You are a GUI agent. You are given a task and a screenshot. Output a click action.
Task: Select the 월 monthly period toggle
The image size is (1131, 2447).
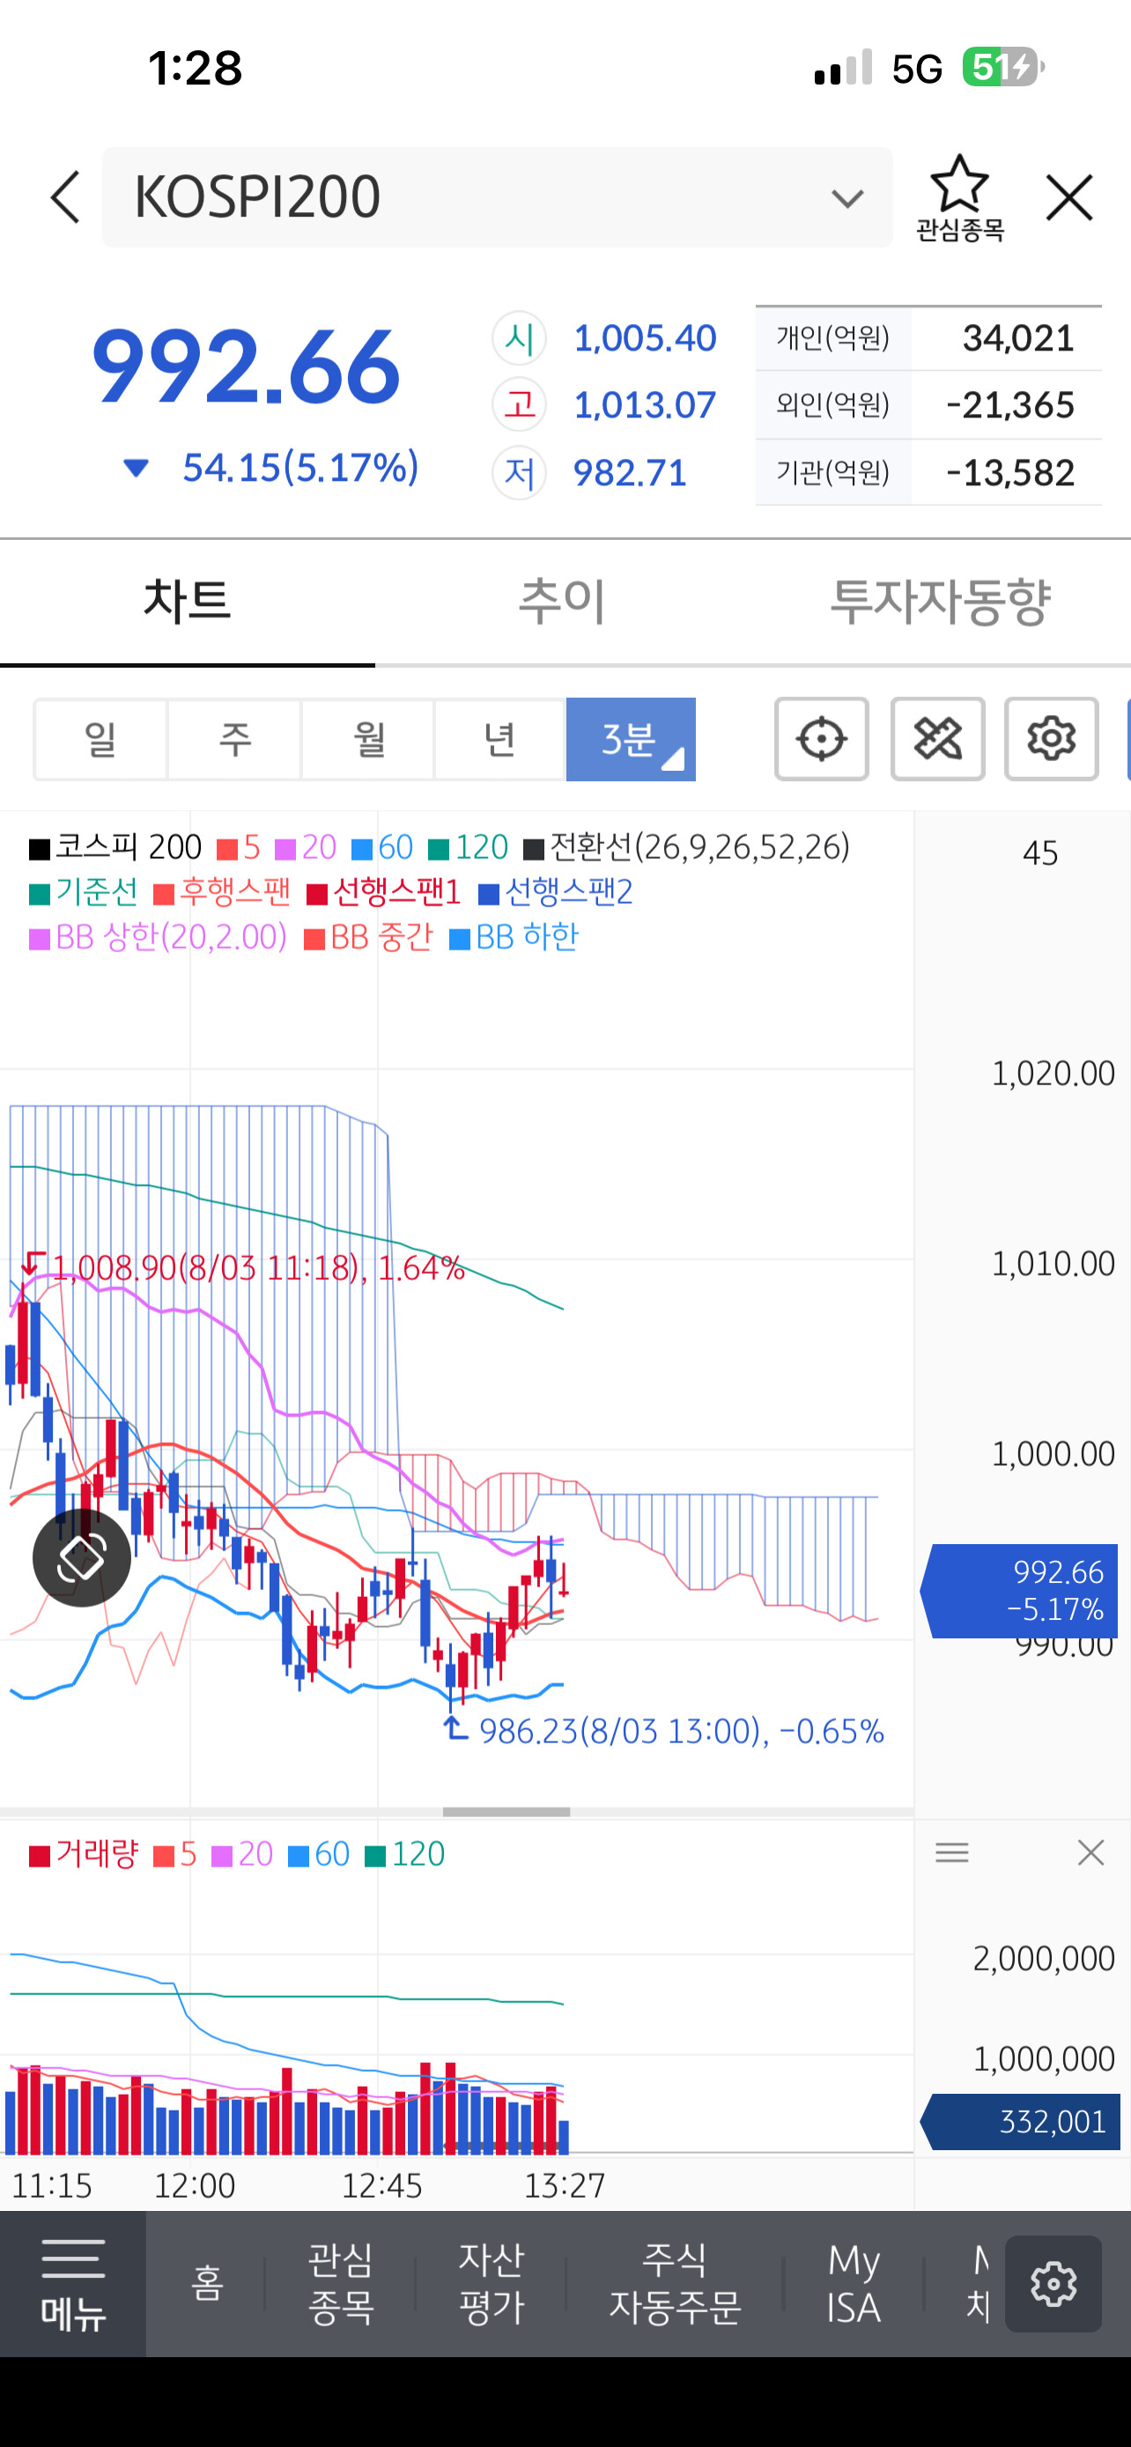(x=368, y=739)
